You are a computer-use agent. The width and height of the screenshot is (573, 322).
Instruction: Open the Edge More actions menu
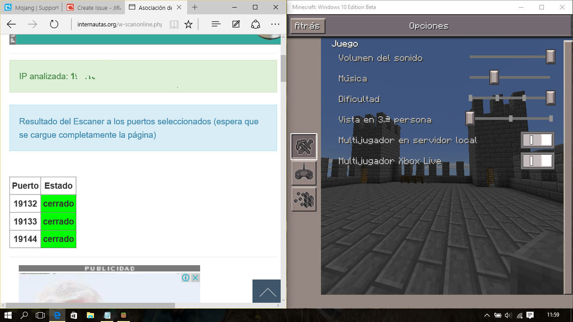pyautogui.click(x=275, y=24)
